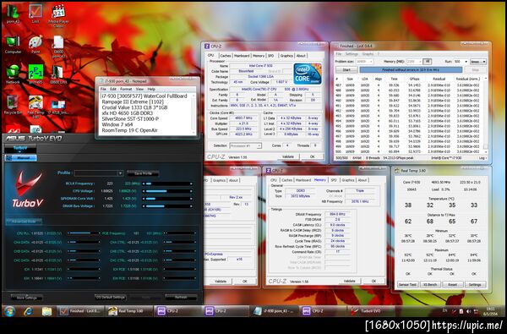The image size is (507, 334).
Task: Switch to the i7-930 Notepad taskbar button
Action: 274,311
